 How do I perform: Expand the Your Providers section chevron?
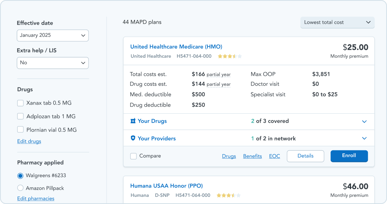tap(364, 138)
